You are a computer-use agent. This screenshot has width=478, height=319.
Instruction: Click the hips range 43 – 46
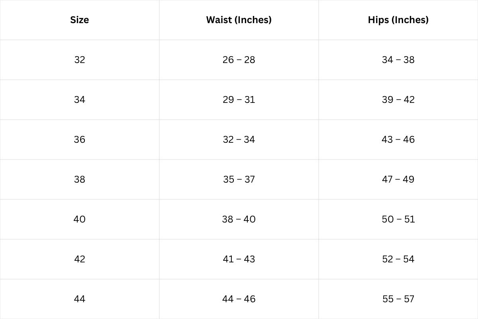click(398, 140)
